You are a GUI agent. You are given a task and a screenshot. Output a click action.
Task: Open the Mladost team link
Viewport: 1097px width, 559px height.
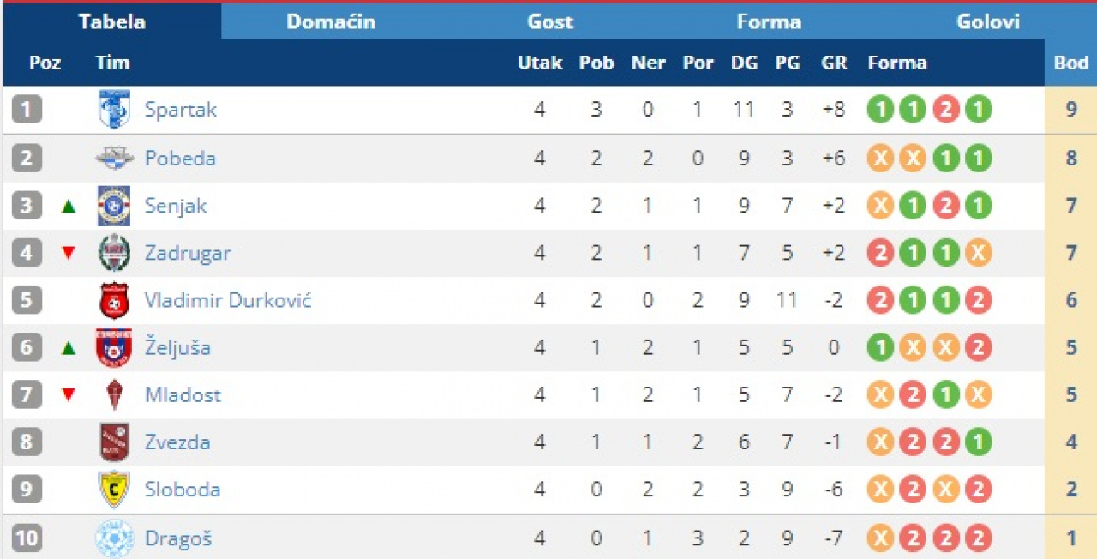(183, 395)
